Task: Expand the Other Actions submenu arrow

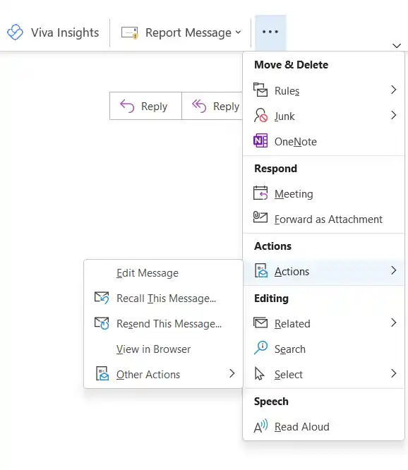Action: click(x=232, y=373)
